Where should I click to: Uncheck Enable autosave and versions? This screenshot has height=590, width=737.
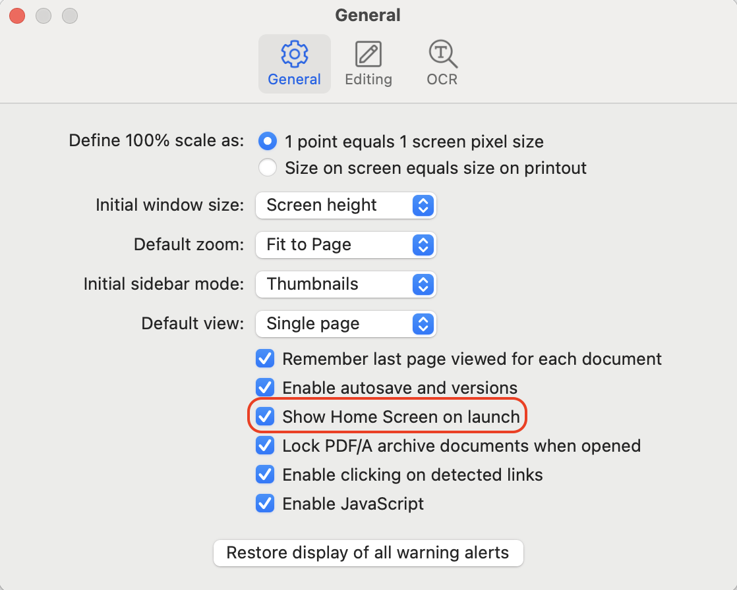coord(264,388)
